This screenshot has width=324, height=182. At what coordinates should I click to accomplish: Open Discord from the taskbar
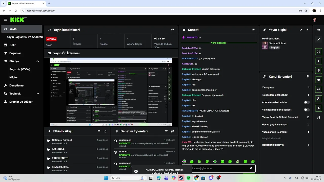[x=211, y=178]
